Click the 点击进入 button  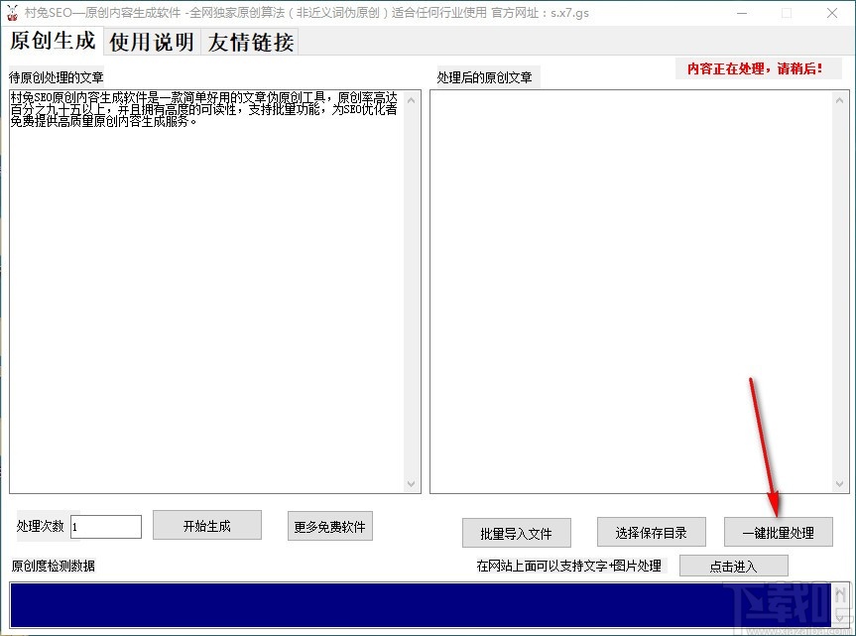[x=733, y=565]
